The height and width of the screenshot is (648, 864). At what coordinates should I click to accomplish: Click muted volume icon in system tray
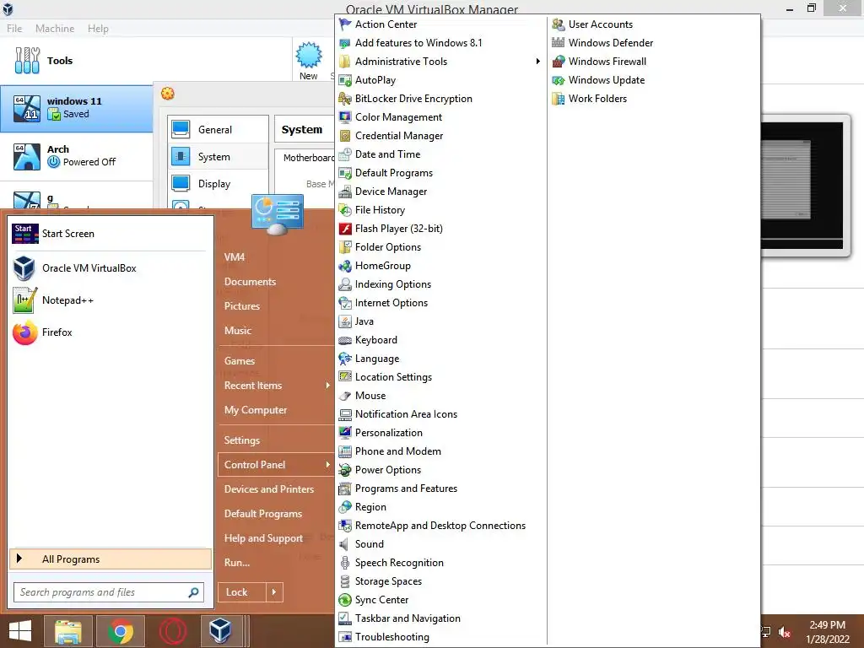point(785,633)
